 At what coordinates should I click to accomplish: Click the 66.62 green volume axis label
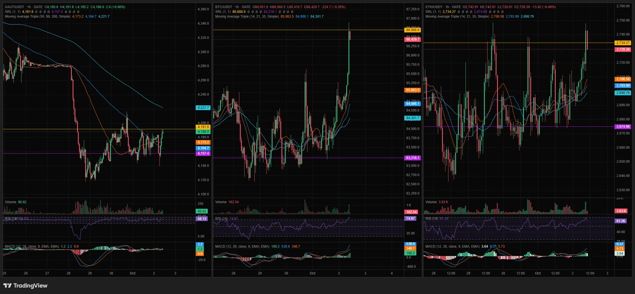point(202,211)
